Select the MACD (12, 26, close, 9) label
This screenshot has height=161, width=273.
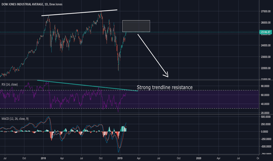[15, 119]
